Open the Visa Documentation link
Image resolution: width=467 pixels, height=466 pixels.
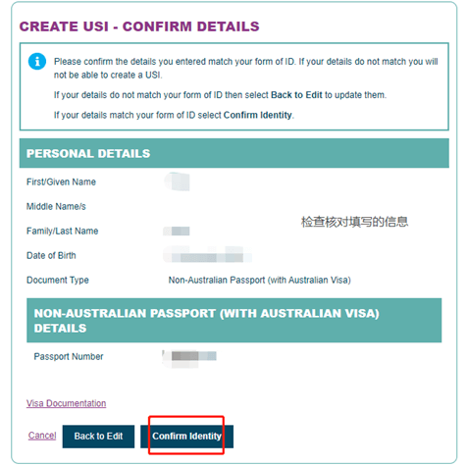tap(66, 403)
